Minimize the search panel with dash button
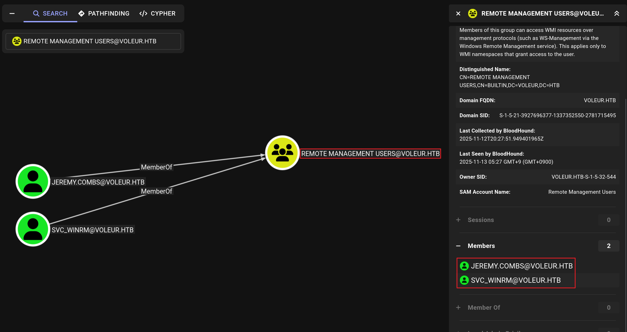The height and width of the screenshot is (332, 627). [x=12, y=13]
